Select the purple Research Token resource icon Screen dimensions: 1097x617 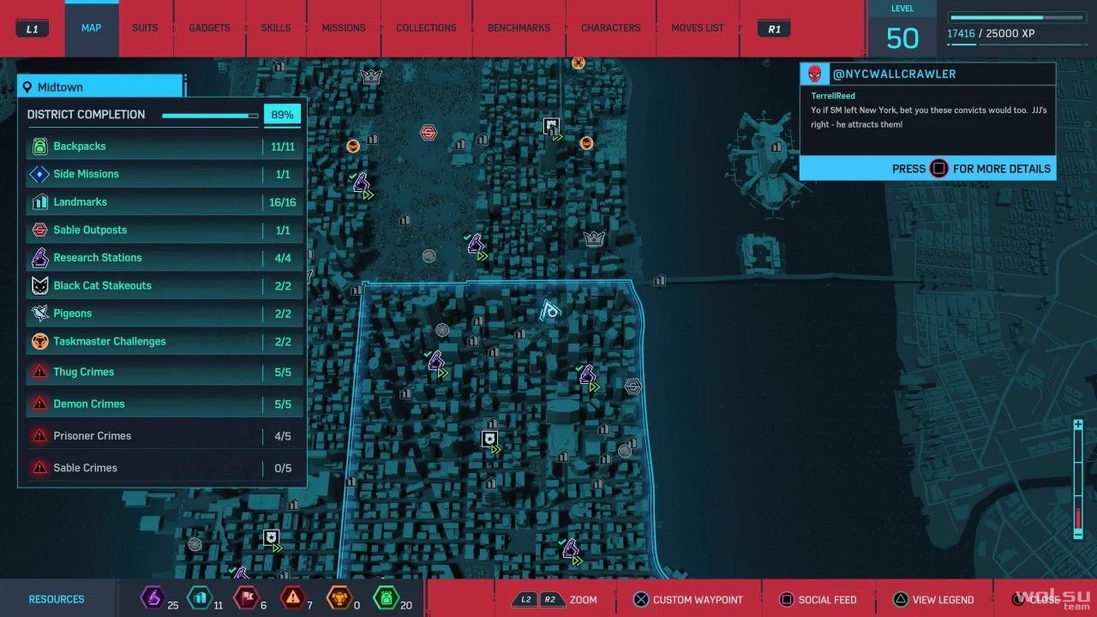153,596
